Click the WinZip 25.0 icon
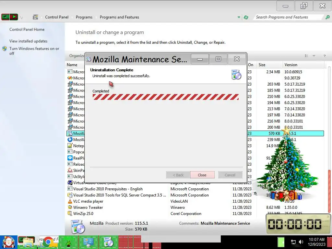This screenshot has height=249, width=332. click(70, 213)
